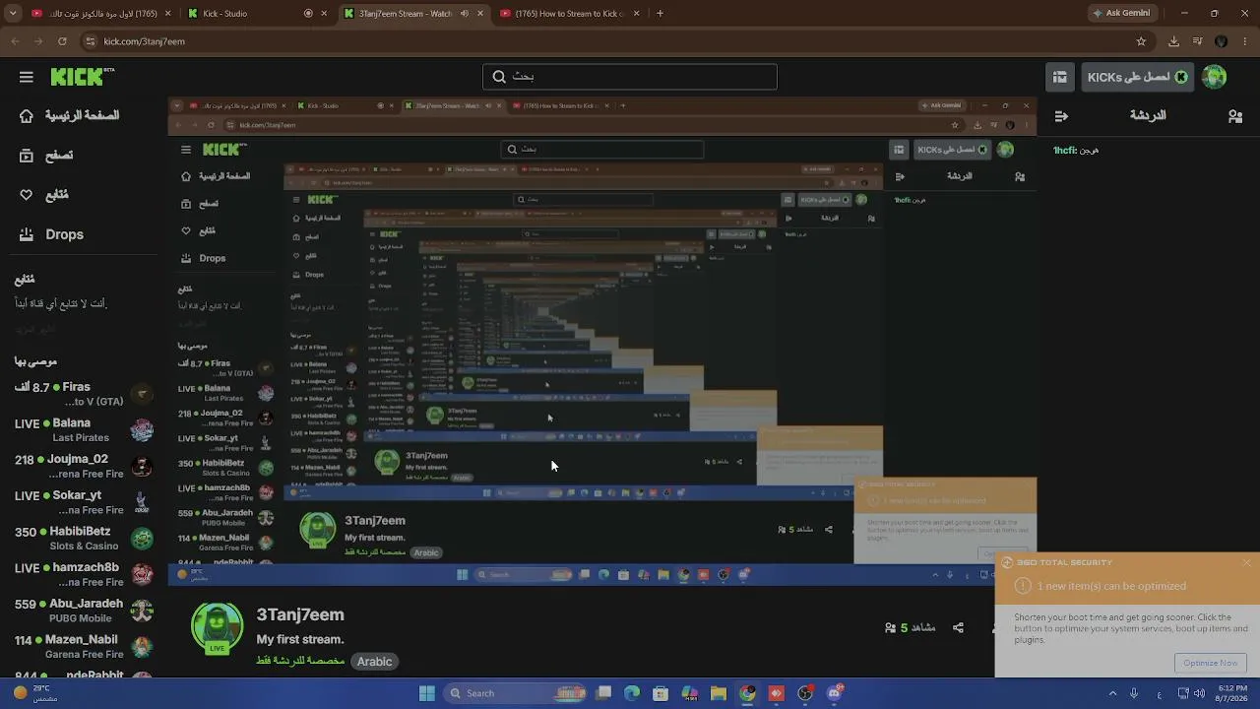Open a new browser tab
1260x709 pixels.
tap(660, 14)
